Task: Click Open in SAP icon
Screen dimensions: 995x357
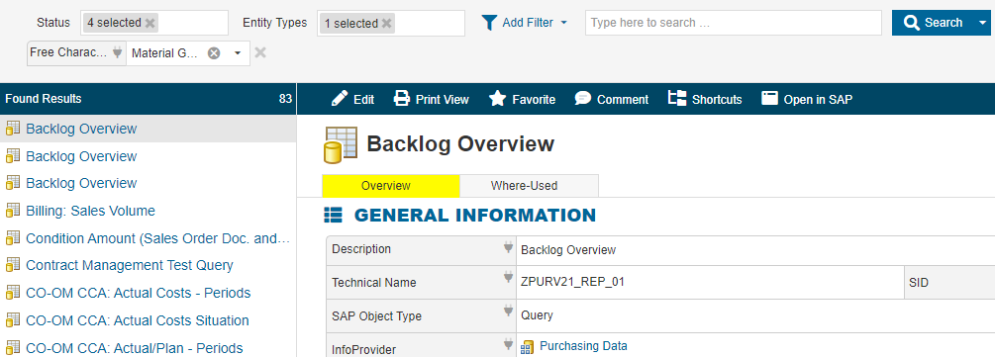Action: coord(769,98)
